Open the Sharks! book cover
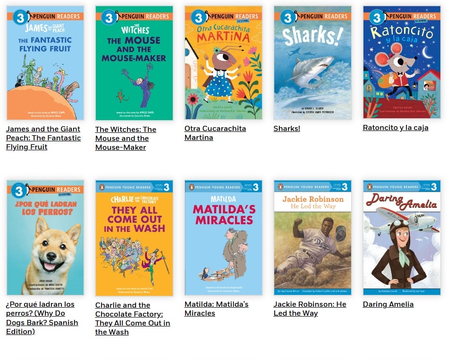This screenshot has height=359, width=455. point(312,63)
